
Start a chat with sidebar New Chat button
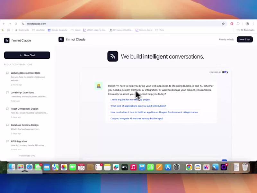coord(27,55)
